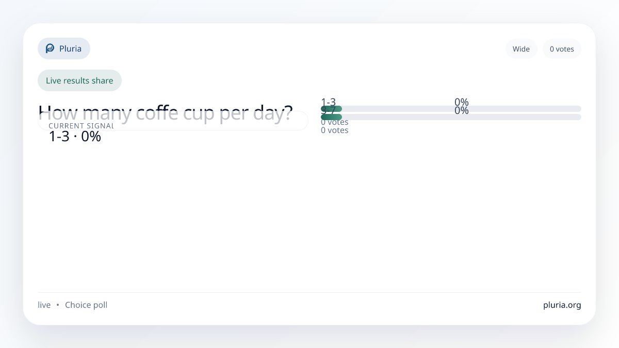Select the Wide layout pill
Screen dimensions: 619x348
(521, 49)
